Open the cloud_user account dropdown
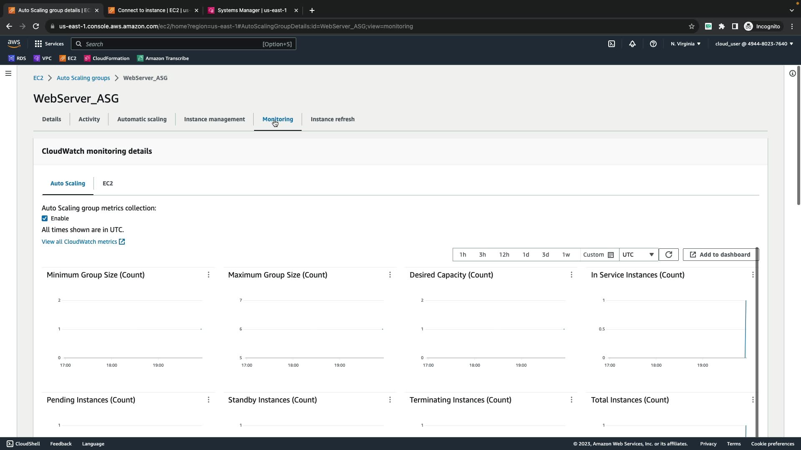 pos(754,44)
